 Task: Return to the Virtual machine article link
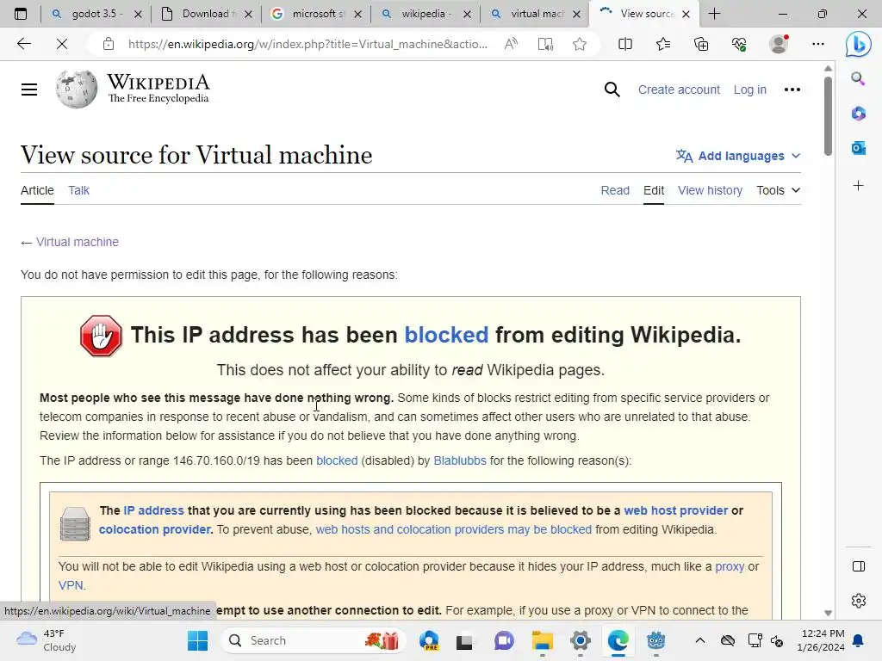click(78, 242)
